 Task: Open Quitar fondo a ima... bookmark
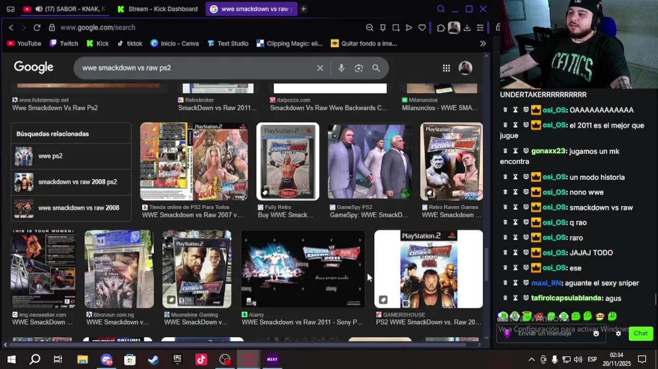click(x=364, y=44)
